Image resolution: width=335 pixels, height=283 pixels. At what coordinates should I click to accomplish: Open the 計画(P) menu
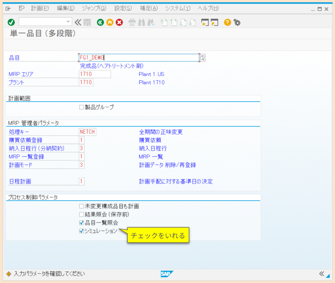(x=40, y=8)
